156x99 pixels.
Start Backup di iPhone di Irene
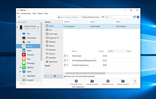[x=90, y=17]
